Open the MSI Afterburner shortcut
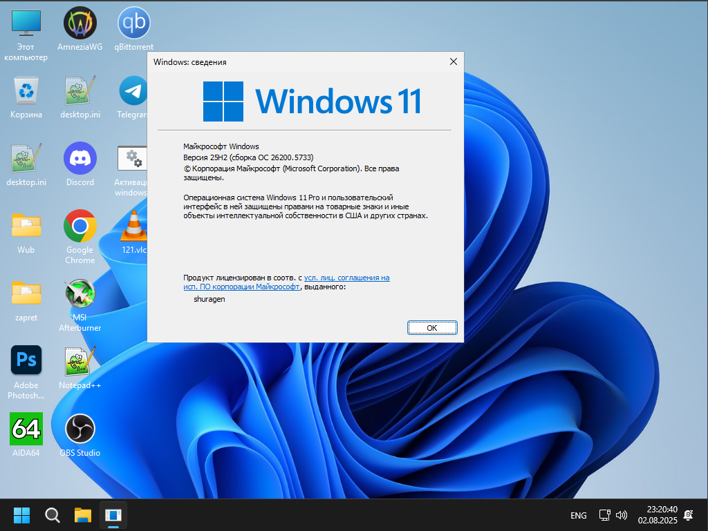Viewport: 708px width, 531px height. [x=80, y=306]
